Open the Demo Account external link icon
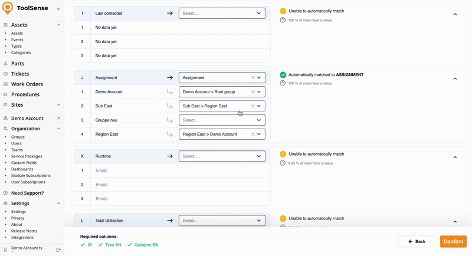Image resolution: width=472 pixels, height=256 pixels. (58, 118)
